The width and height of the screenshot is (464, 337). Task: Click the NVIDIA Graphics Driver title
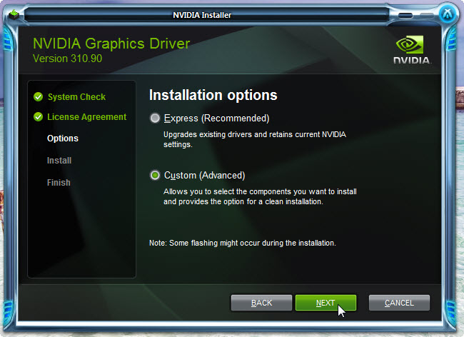[x=111, y=44]
